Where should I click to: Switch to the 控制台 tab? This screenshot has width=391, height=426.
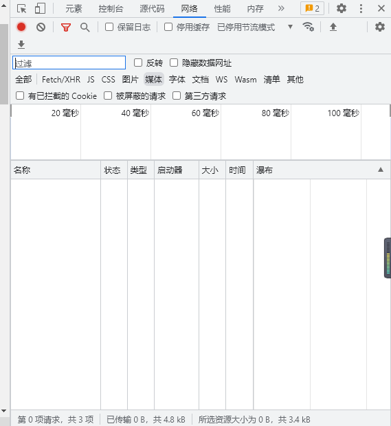[x=111, y=9]
